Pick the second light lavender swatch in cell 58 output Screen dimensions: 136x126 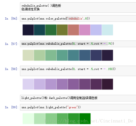[x=40, y=84]
